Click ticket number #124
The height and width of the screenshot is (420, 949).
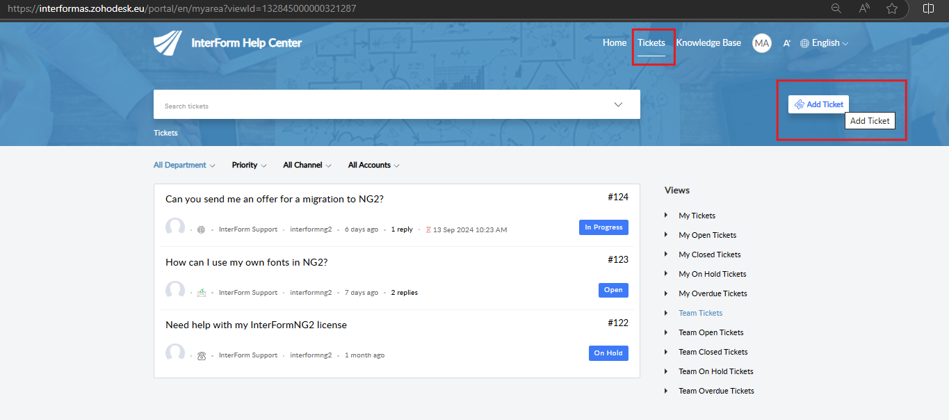coord(618,197)
